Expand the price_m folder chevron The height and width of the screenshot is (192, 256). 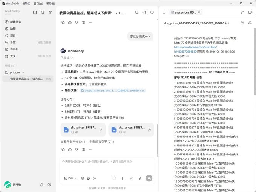(x=23, y=72)
